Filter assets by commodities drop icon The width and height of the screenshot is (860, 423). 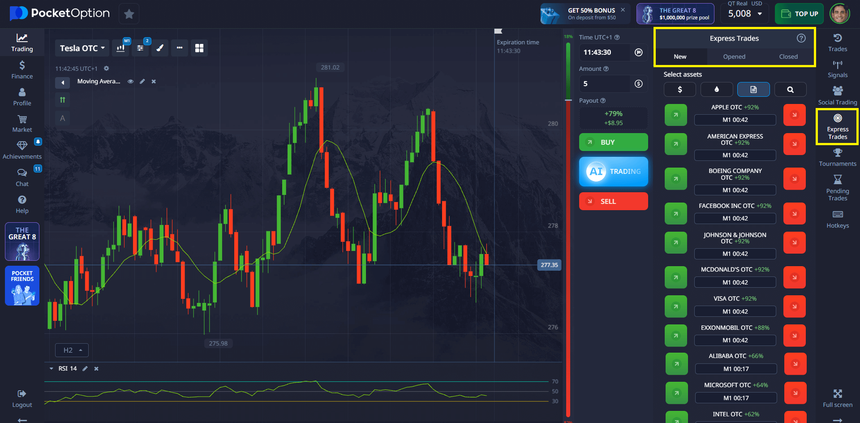(717, 90)
